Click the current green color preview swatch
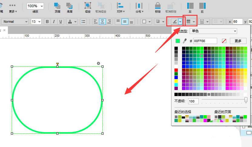This screenshot has width=252, height=147. (x=178, y=41)
